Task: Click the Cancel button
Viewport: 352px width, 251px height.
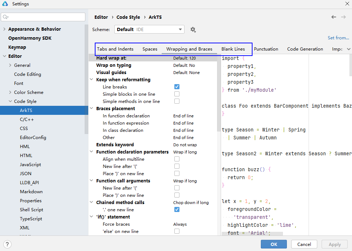Action: click(304, 244)
